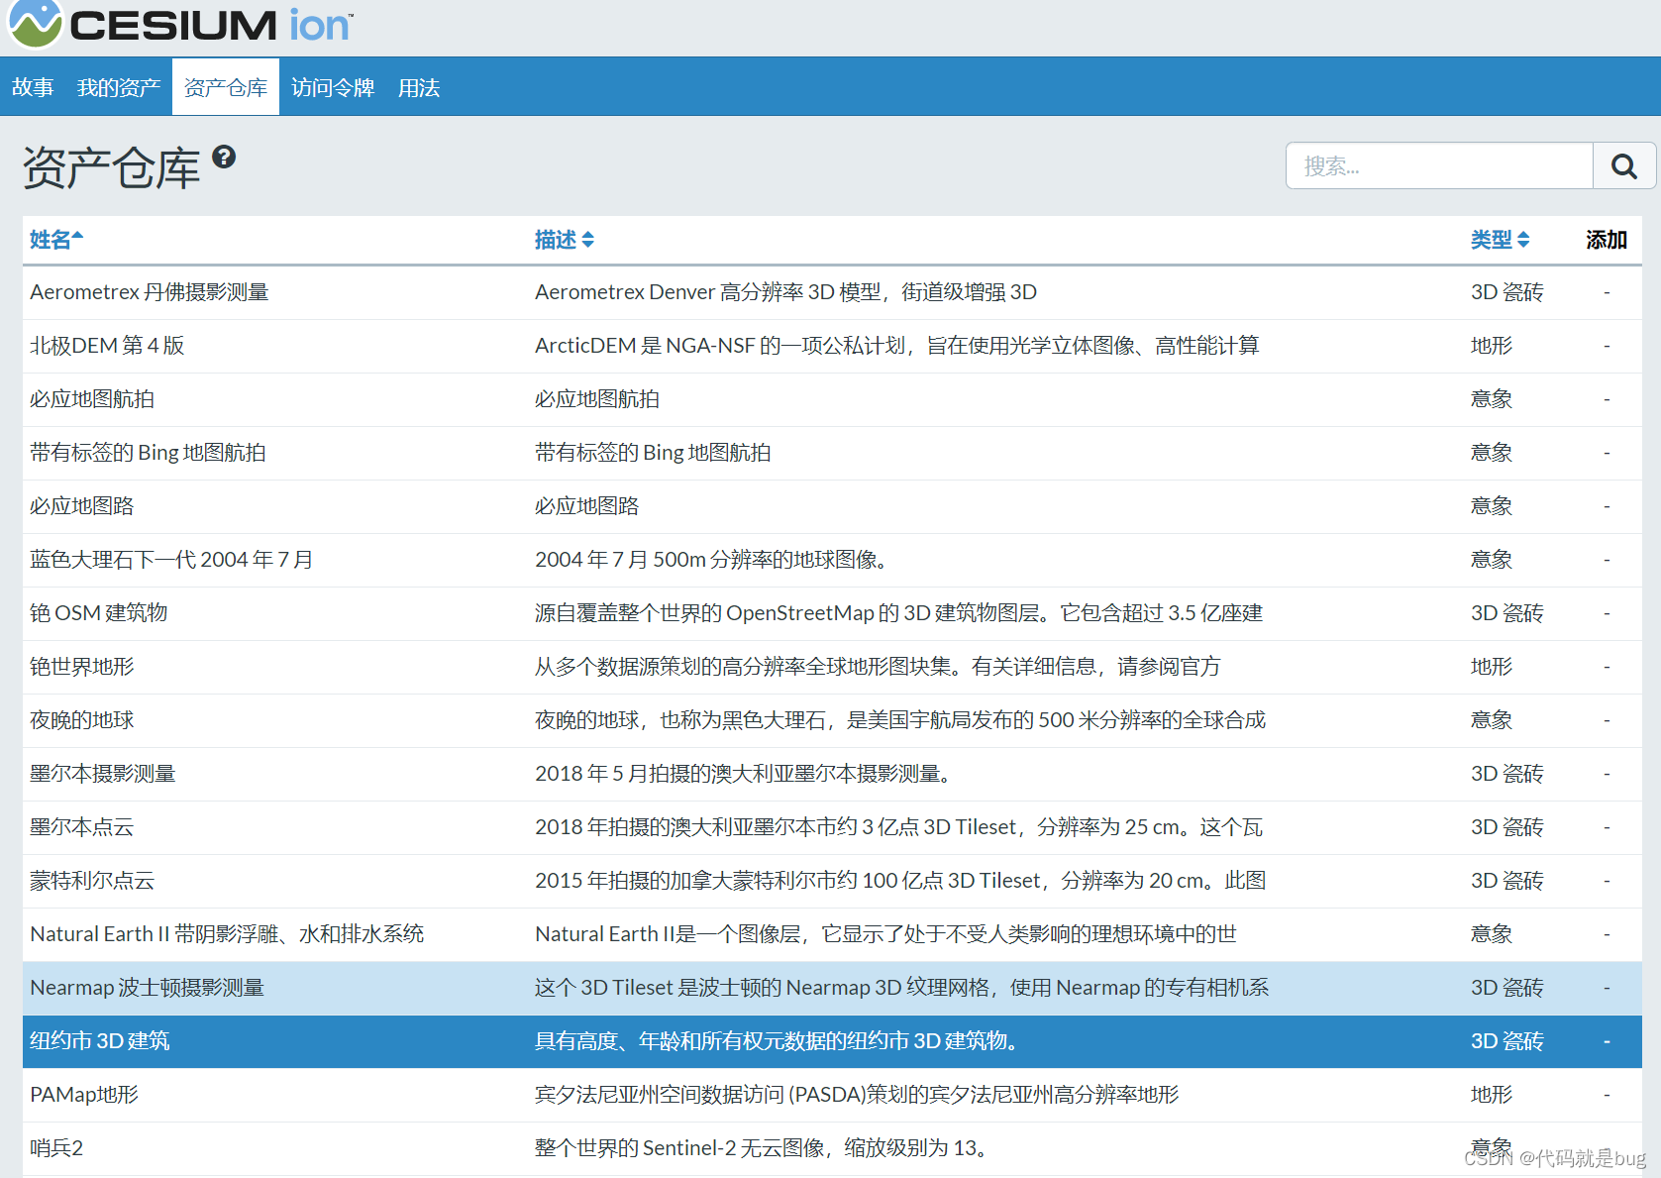Click 意象 type in 夜晚的地球 row

click(1492, 720)
